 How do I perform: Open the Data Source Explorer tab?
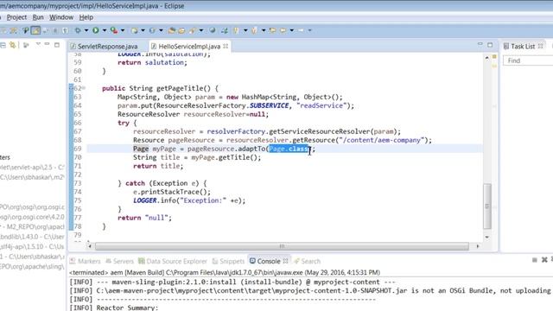pyautogui.click(x=173, y=261)
